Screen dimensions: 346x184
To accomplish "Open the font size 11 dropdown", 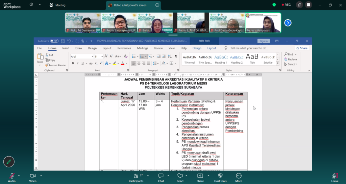I will [102, 56].
